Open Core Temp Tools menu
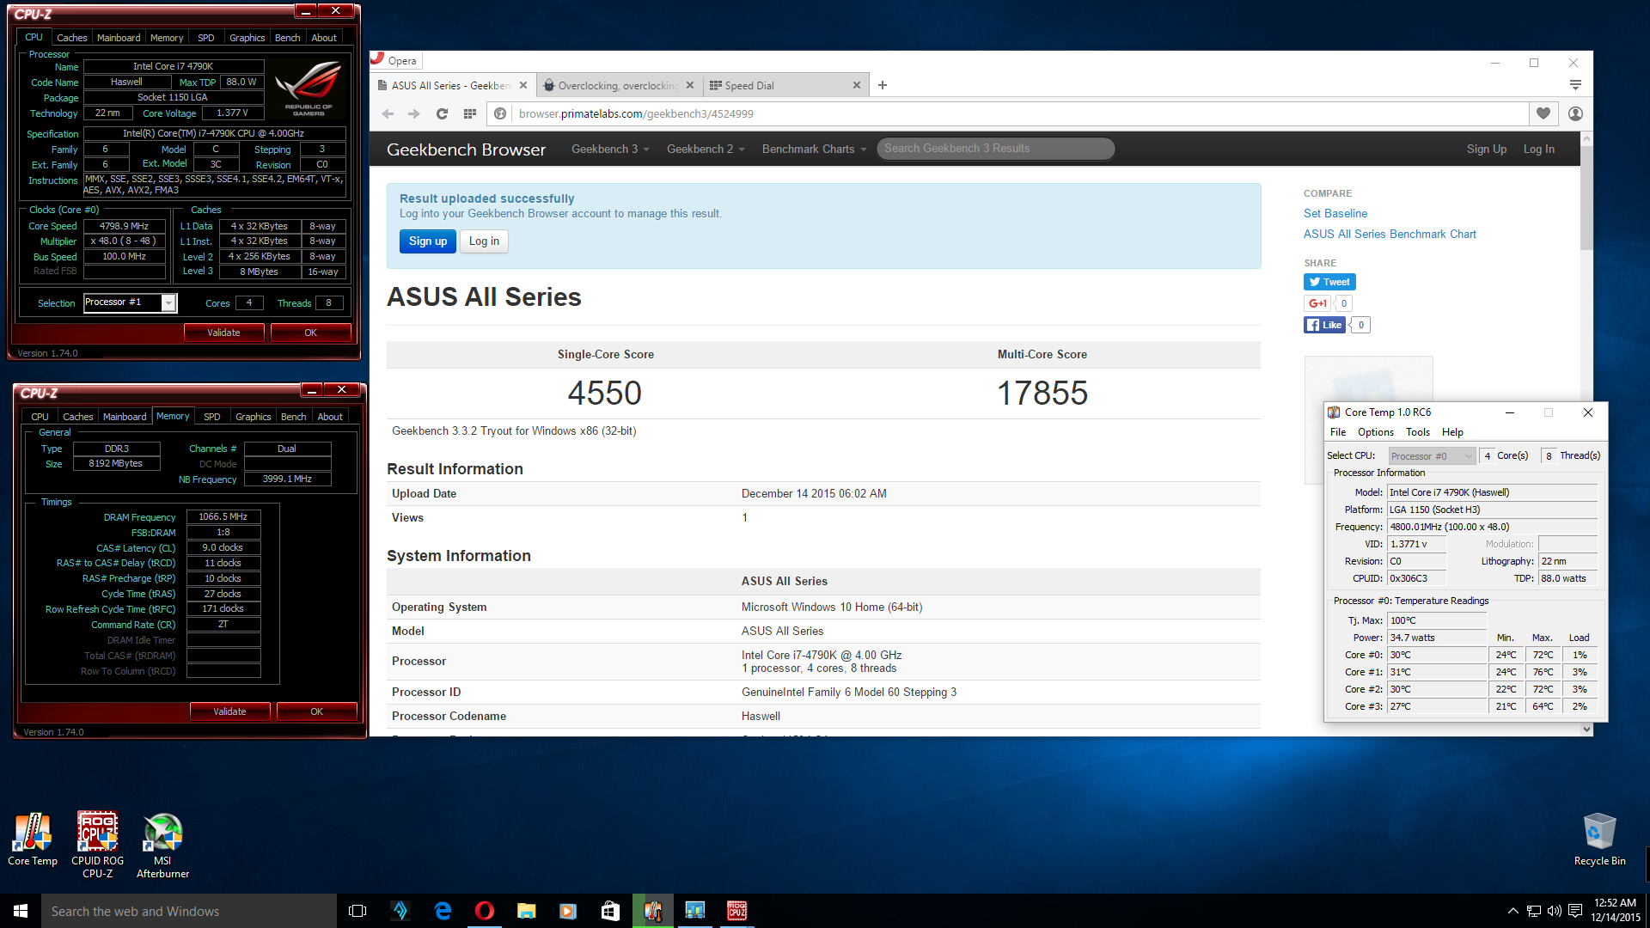This screenshot has height=928, width=1650. coord(1418,432)
